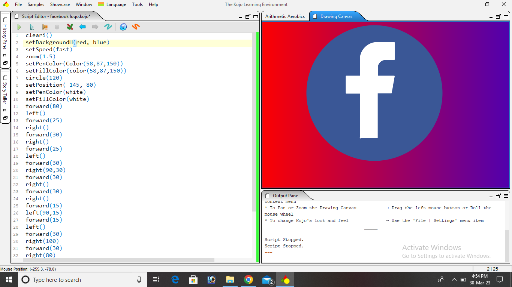Maximize the Script Editor panel
Image resolution: width=512 pixels, height=287 pixels.
click(256, 16)
